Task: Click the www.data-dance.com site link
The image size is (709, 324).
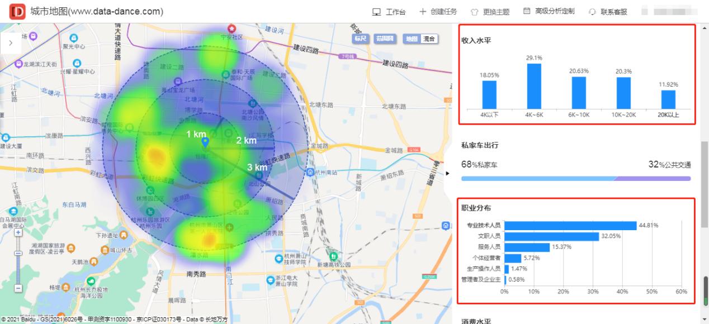Action: 114,11
